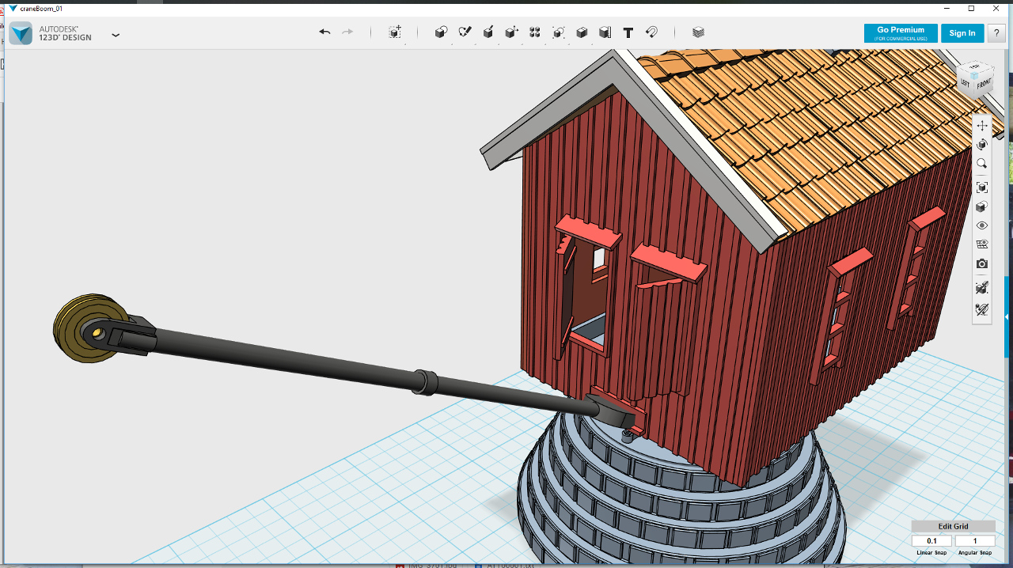The image size is (1013, 568).
Task: Open the Transform tool
Action: [x=395, y=32]
